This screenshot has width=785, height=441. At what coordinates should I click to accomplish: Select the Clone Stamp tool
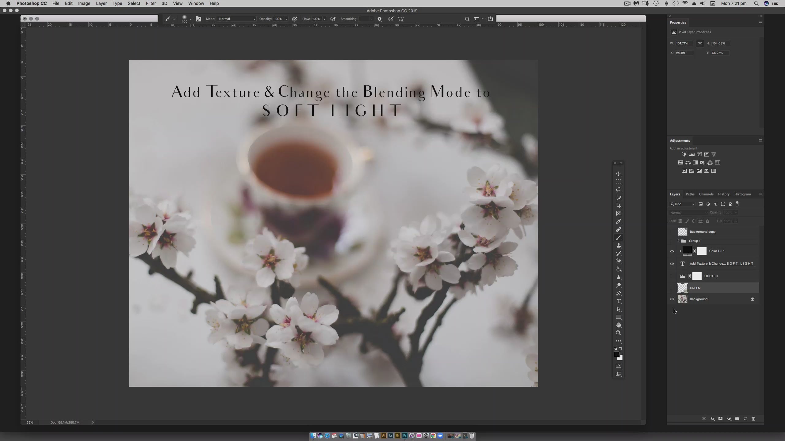click(618, 246)
